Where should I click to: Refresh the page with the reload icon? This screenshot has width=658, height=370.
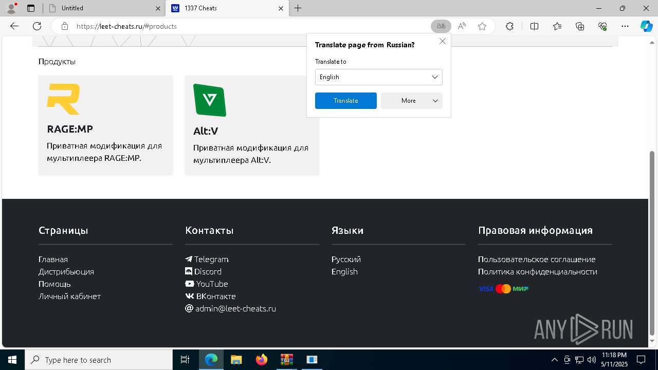tap(37, 26)
